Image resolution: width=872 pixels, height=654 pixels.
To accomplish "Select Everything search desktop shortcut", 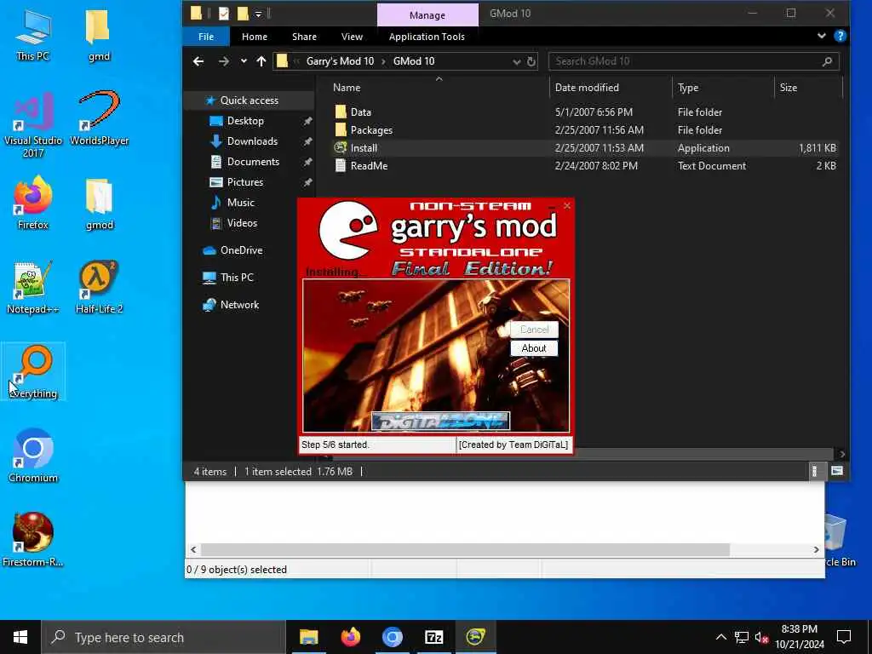I will coord(33,371).
